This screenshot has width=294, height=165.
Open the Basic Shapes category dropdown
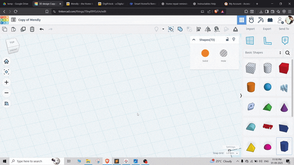263,53
